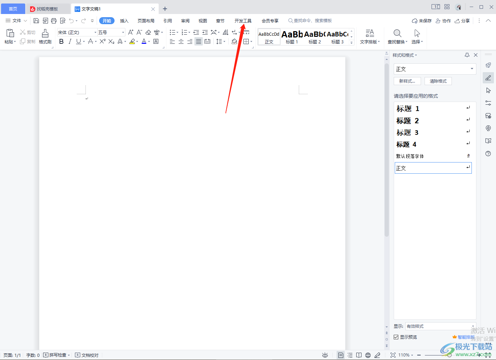This screenshot has height=360, width=496.
Task: Click the 新样式... button
Action: tap(407, 81)
